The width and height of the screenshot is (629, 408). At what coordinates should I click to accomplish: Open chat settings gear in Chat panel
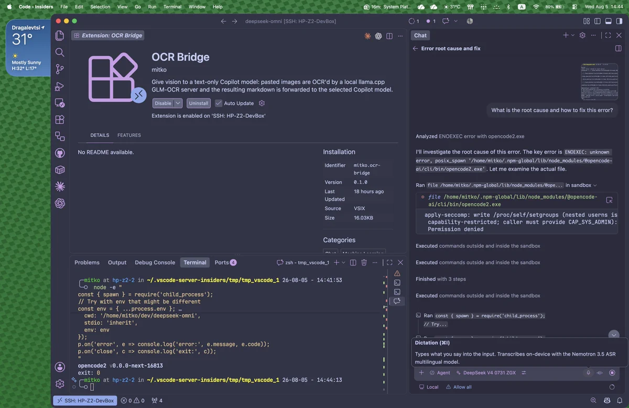pos(582,35)
